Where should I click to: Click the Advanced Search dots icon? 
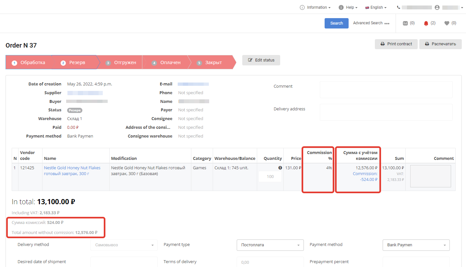[387, 23]
